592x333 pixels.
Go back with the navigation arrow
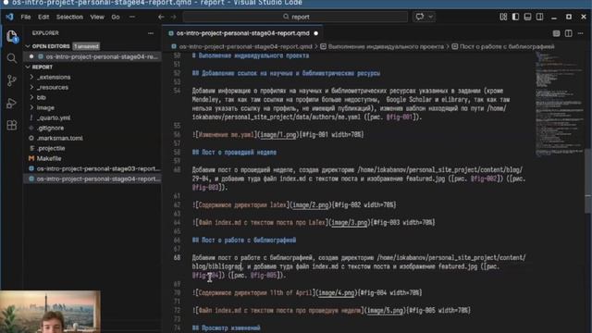[x=161, y=17]
